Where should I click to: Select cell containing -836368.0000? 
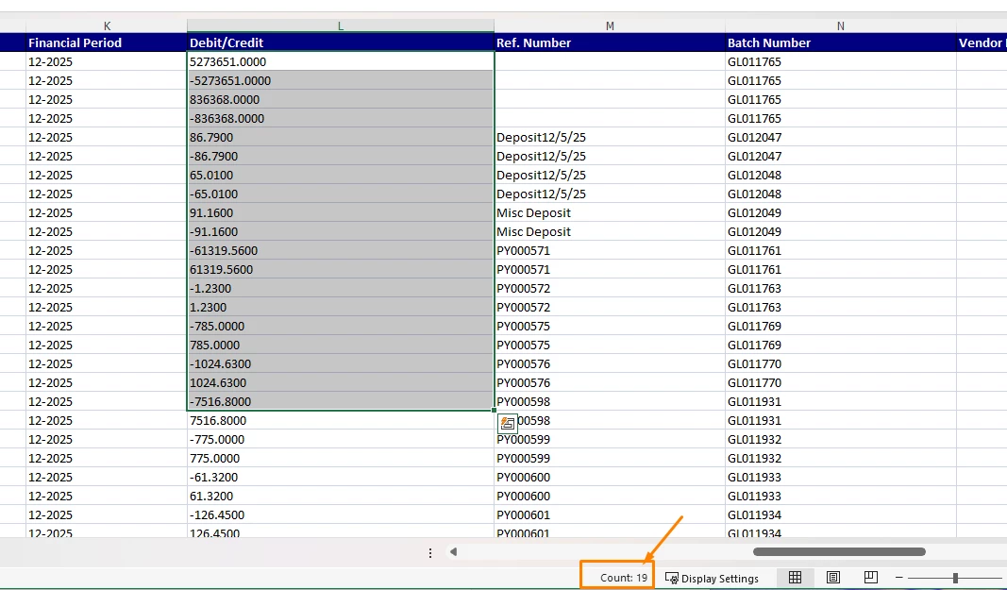tap(341, 118)
